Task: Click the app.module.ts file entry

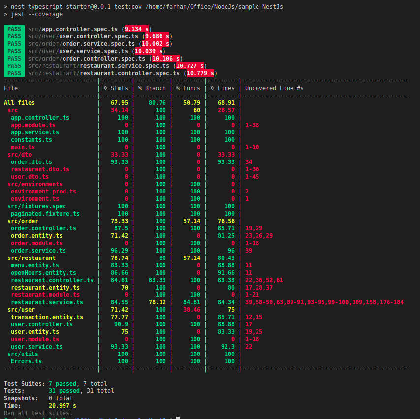Action: (x=33, y=125)
